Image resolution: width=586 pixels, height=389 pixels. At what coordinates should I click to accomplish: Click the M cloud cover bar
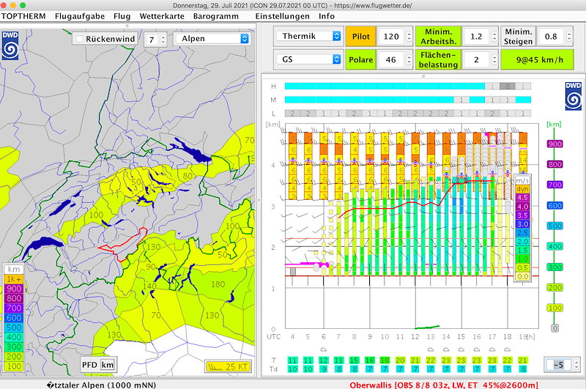pyautogui.click(x=407, y=100)
